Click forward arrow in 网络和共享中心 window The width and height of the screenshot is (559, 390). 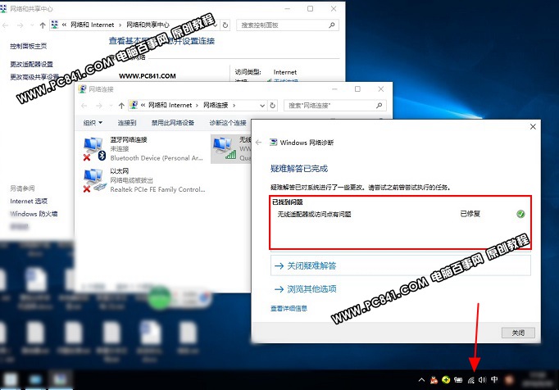point(20,25)
